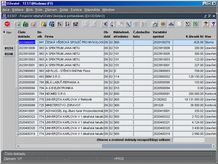
Task: Select document number 2023990001 field
Action: (28, 42)
